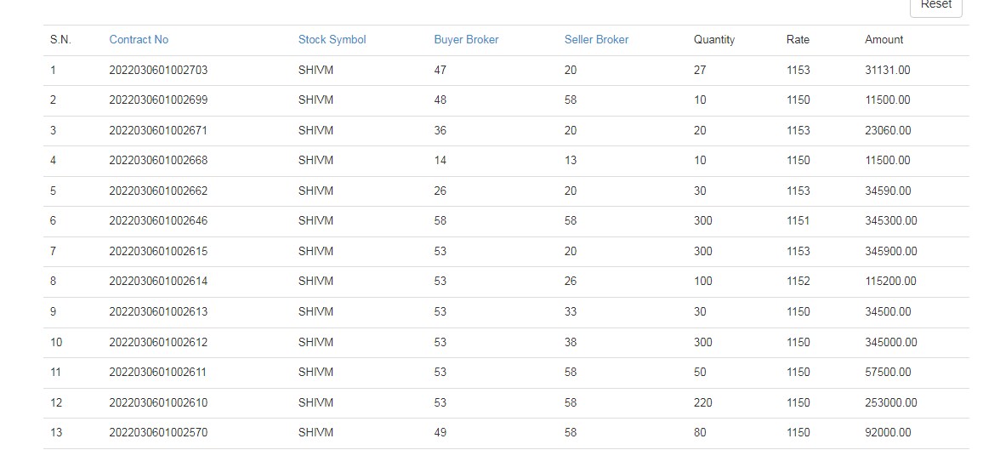Select contract number 2022030601002570
Viewport: 1000px width, 450px height.
tap(158, 433)
